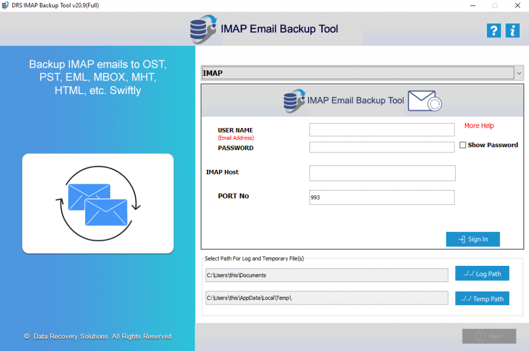This screenshot has width=529, height=351.
Task: Click the IMAP Host input field
Action: (382, 173)
